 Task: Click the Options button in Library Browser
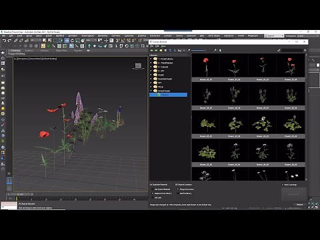point(300,205)
